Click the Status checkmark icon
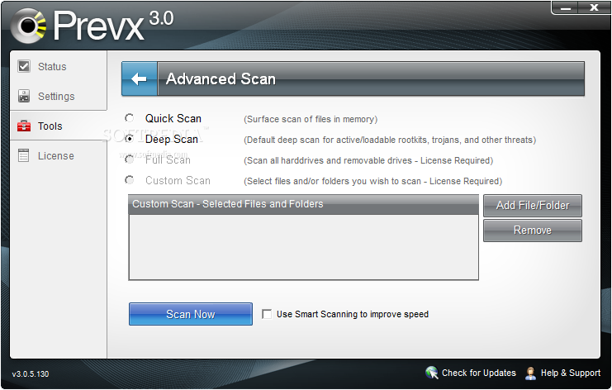 tap(24, 66)
